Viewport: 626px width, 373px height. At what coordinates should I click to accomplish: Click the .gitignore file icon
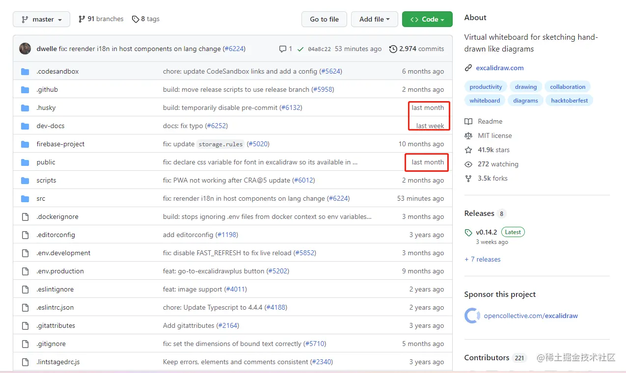(x=25, y=344)
